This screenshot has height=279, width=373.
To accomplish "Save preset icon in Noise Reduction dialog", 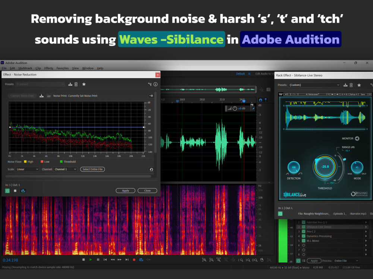I will coord(70,84).
